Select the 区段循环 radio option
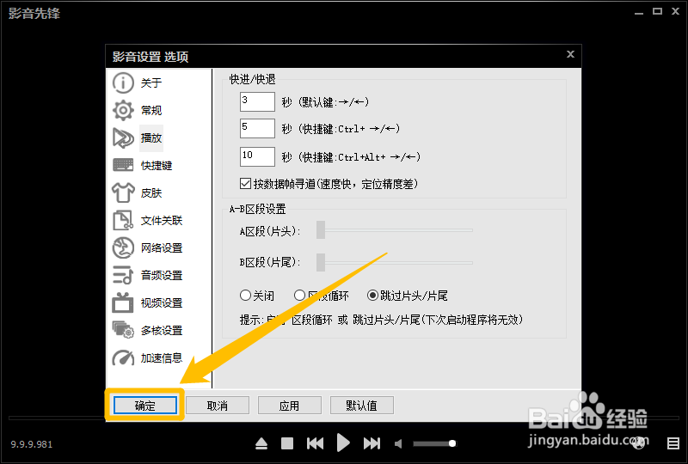This screenshot has height=464, width=688. (x=299, y=295)
